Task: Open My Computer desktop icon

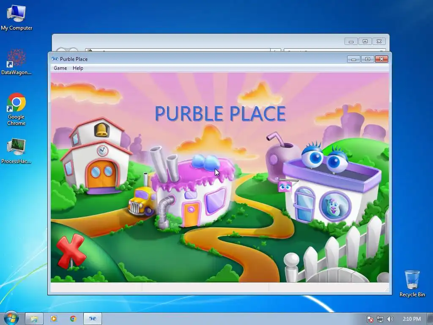Action: coord(16,17)
